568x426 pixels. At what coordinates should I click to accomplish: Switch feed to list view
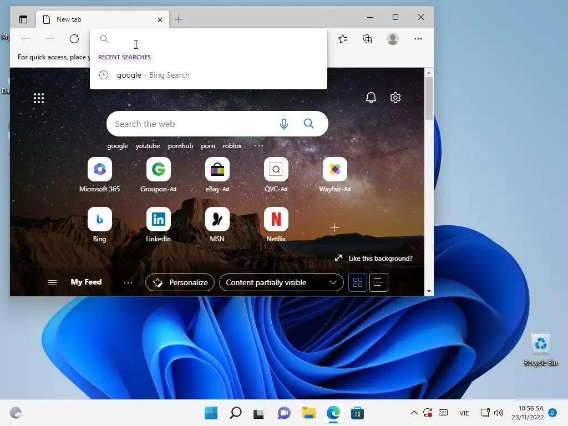(378, 282)
